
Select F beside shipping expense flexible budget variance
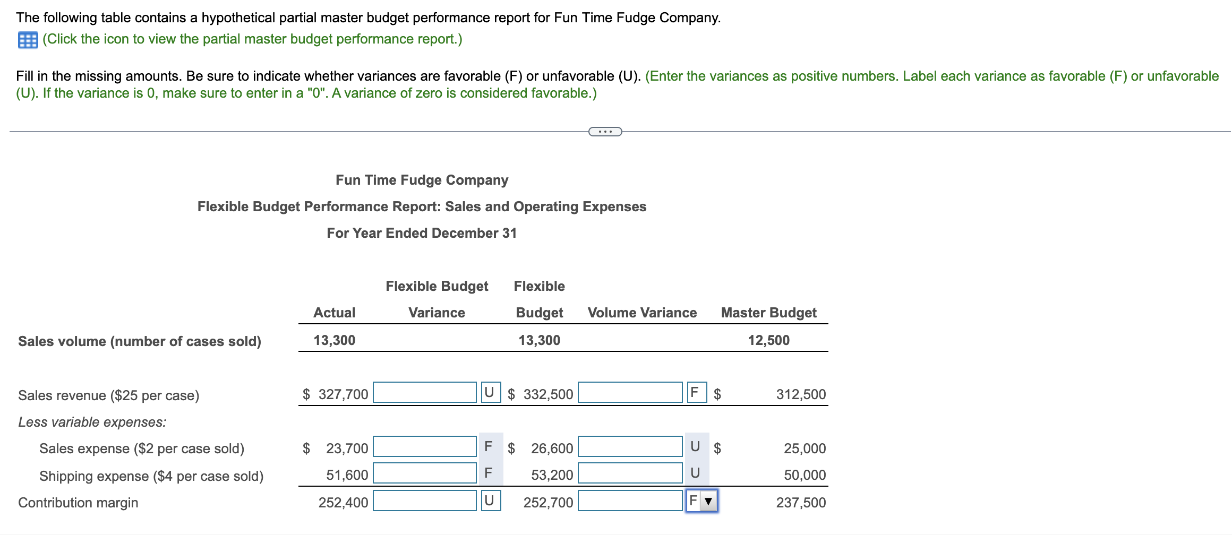pyautogui.click(x=488, y=474)
